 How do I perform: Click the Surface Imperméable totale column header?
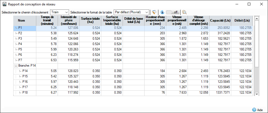(x=112, y=20)
